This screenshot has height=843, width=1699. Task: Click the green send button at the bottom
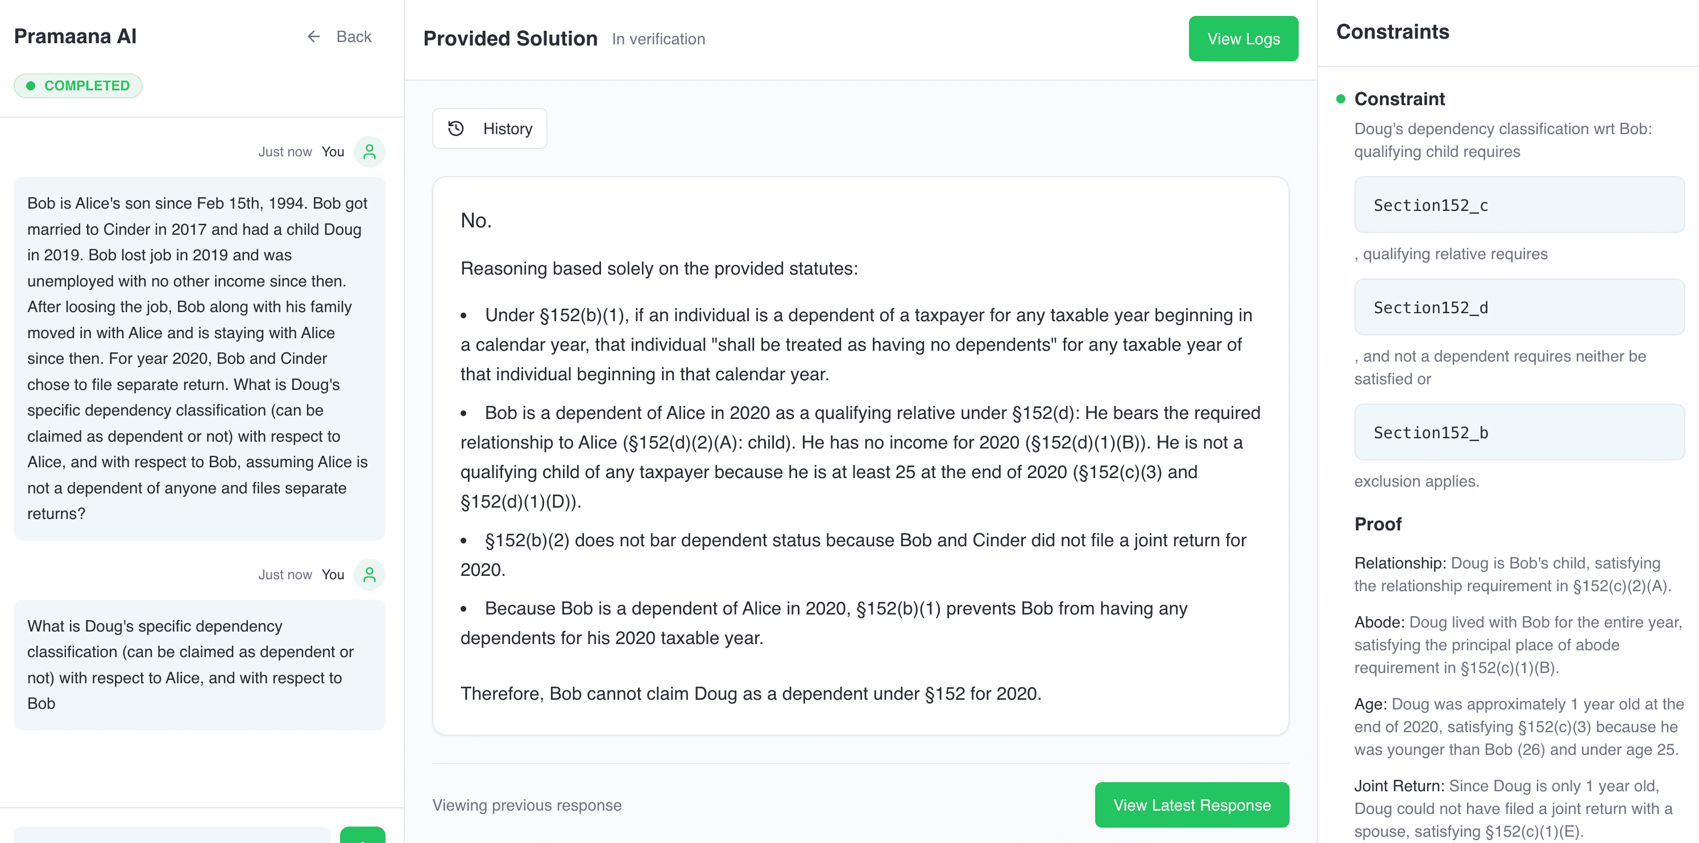[x=362, y=837]
